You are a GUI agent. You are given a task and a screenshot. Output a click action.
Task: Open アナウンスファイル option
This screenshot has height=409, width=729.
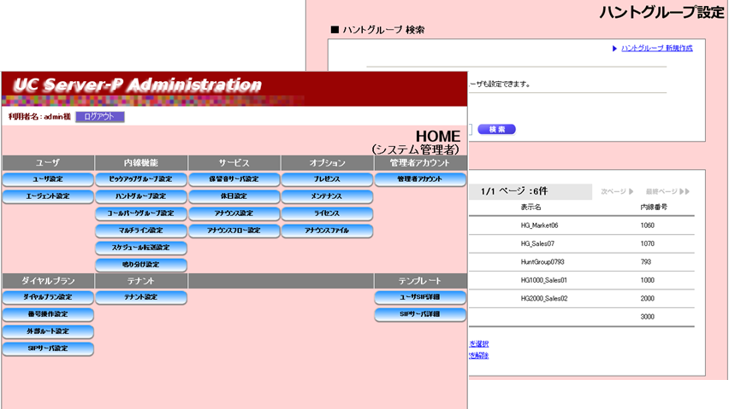pyautogui.click(x=327, y=231)
